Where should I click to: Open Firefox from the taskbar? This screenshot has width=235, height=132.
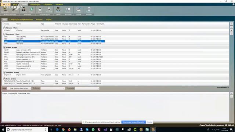pos(69,129)
